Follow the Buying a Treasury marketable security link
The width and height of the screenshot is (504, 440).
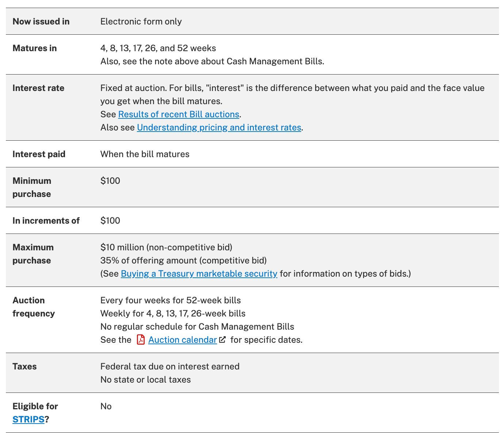[199, 274]
